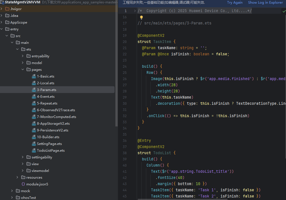
Task: Click the .onClick handler code
Action: tap(198, 116)
